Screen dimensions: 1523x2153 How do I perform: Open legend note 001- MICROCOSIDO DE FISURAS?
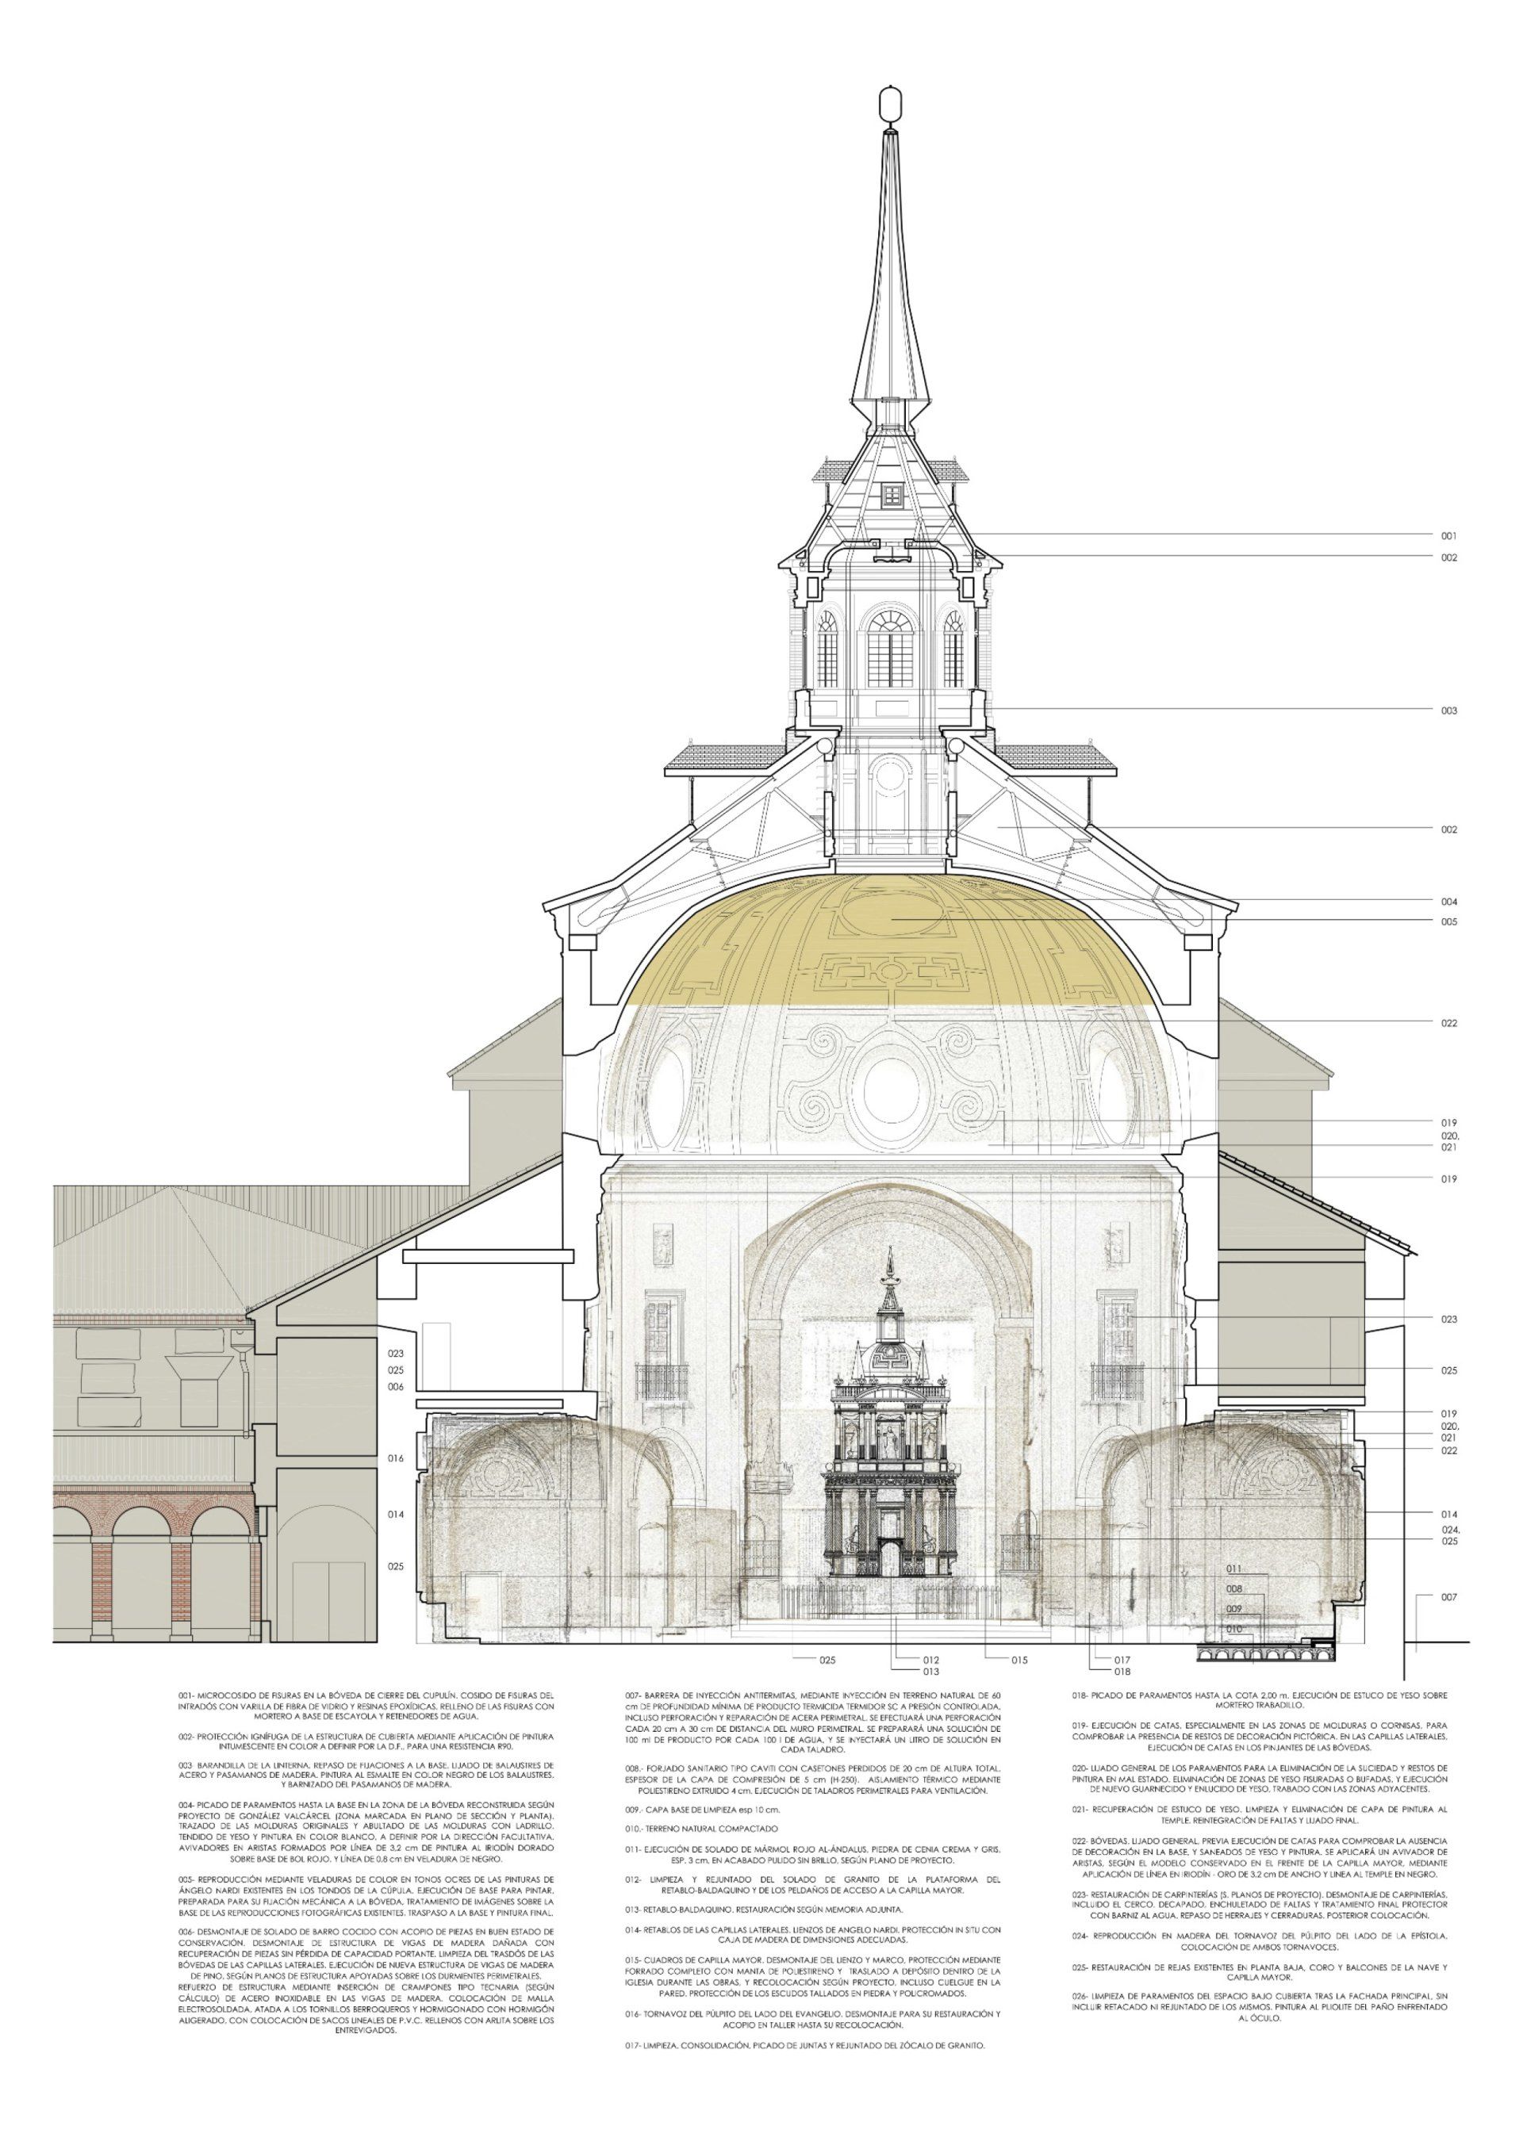365,1706
